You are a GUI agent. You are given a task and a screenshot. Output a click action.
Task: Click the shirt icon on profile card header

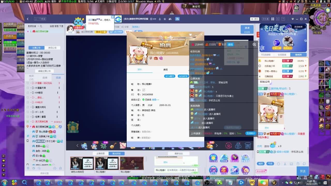click(x=191, y=35)
